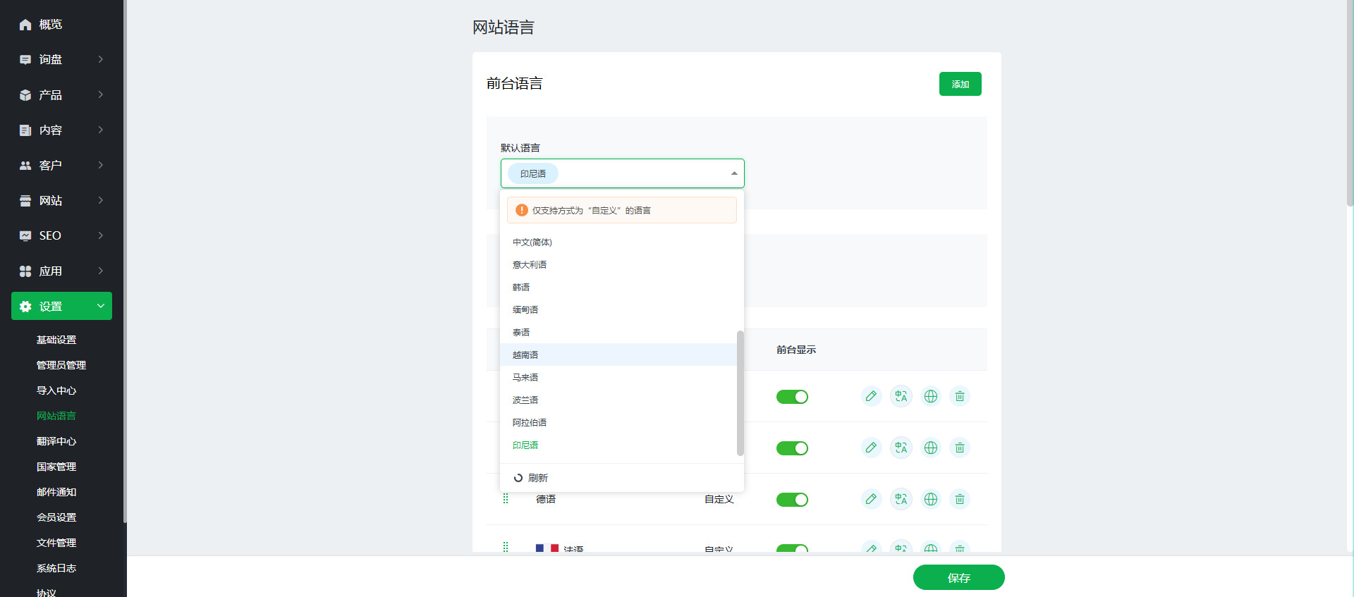Turn off front display switch in second row
This screenshot has height=597, width=1354.
pyautogui.click(x=792, y=448)
